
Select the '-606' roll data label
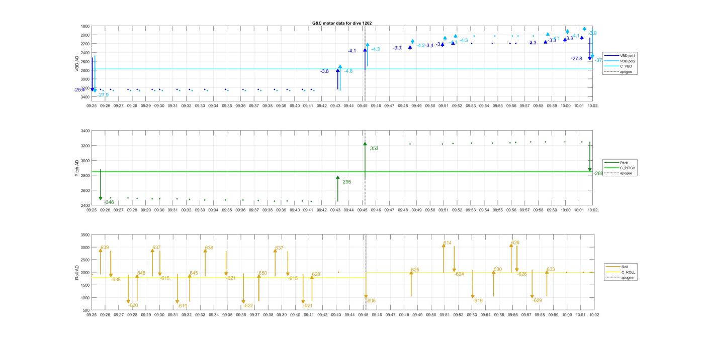pyautogui.click(x=371, y=301)
